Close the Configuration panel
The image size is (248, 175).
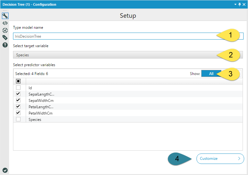tap(244, 4)
